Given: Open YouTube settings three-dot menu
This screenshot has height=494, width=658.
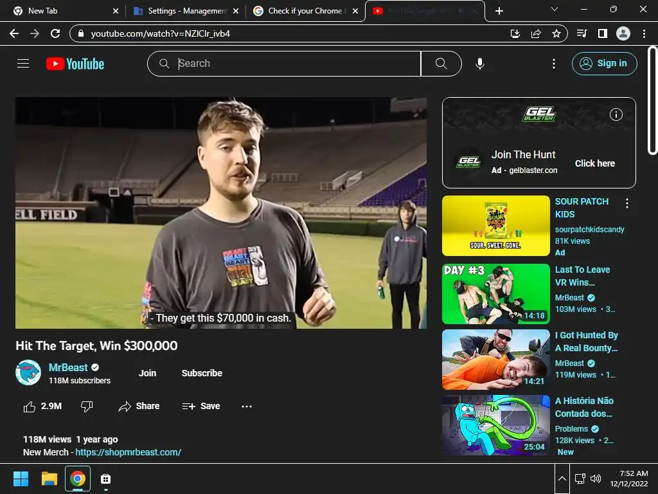Looking at the screenshot, I should coord(554,64).
